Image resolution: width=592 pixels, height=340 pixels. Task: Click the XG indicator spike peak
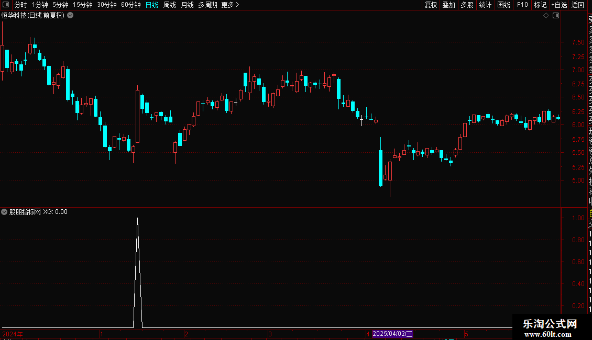tap(137, 219)
